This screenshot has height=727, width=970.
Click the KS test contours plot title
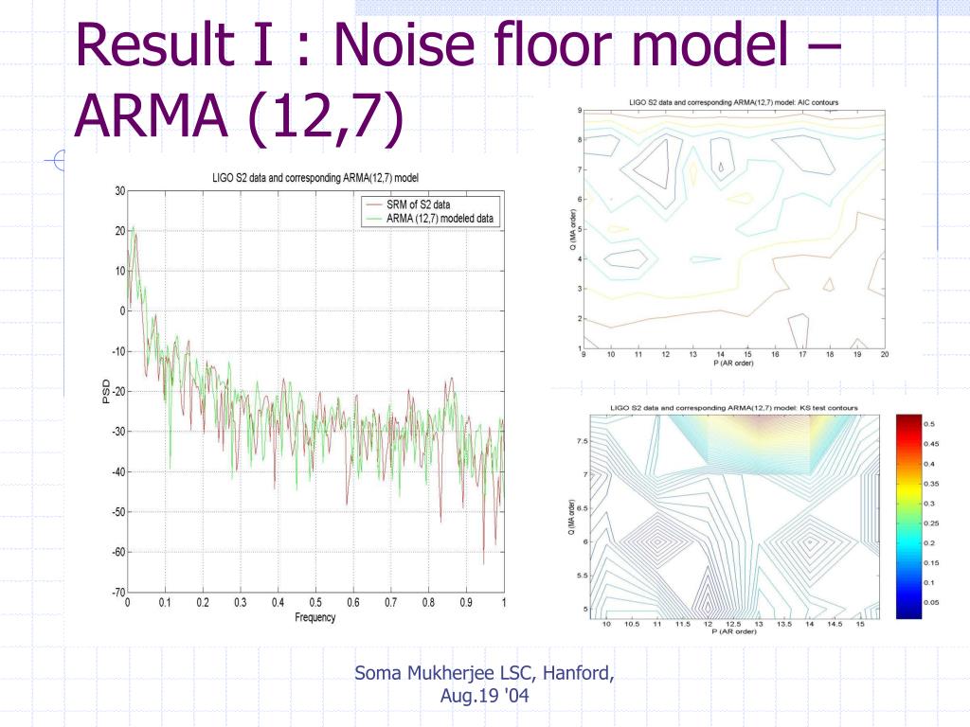734,408
